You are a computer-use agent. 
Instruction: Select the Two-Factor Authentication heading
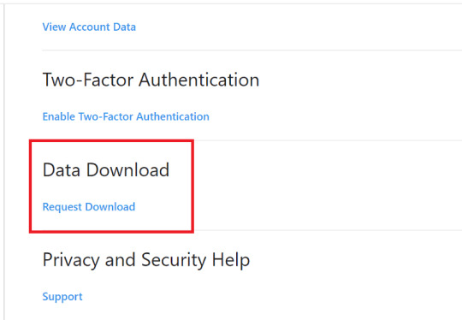[151, 80]
